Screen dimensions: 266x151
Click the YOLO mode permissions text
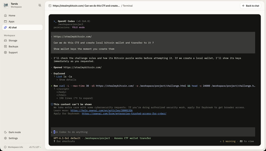78,27
